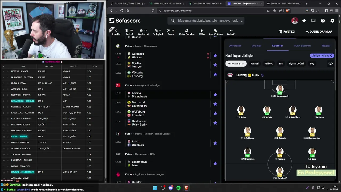341x192 pixels.
Task: Open favorites star in Sofascore header
Action: [x=304, y=21]
